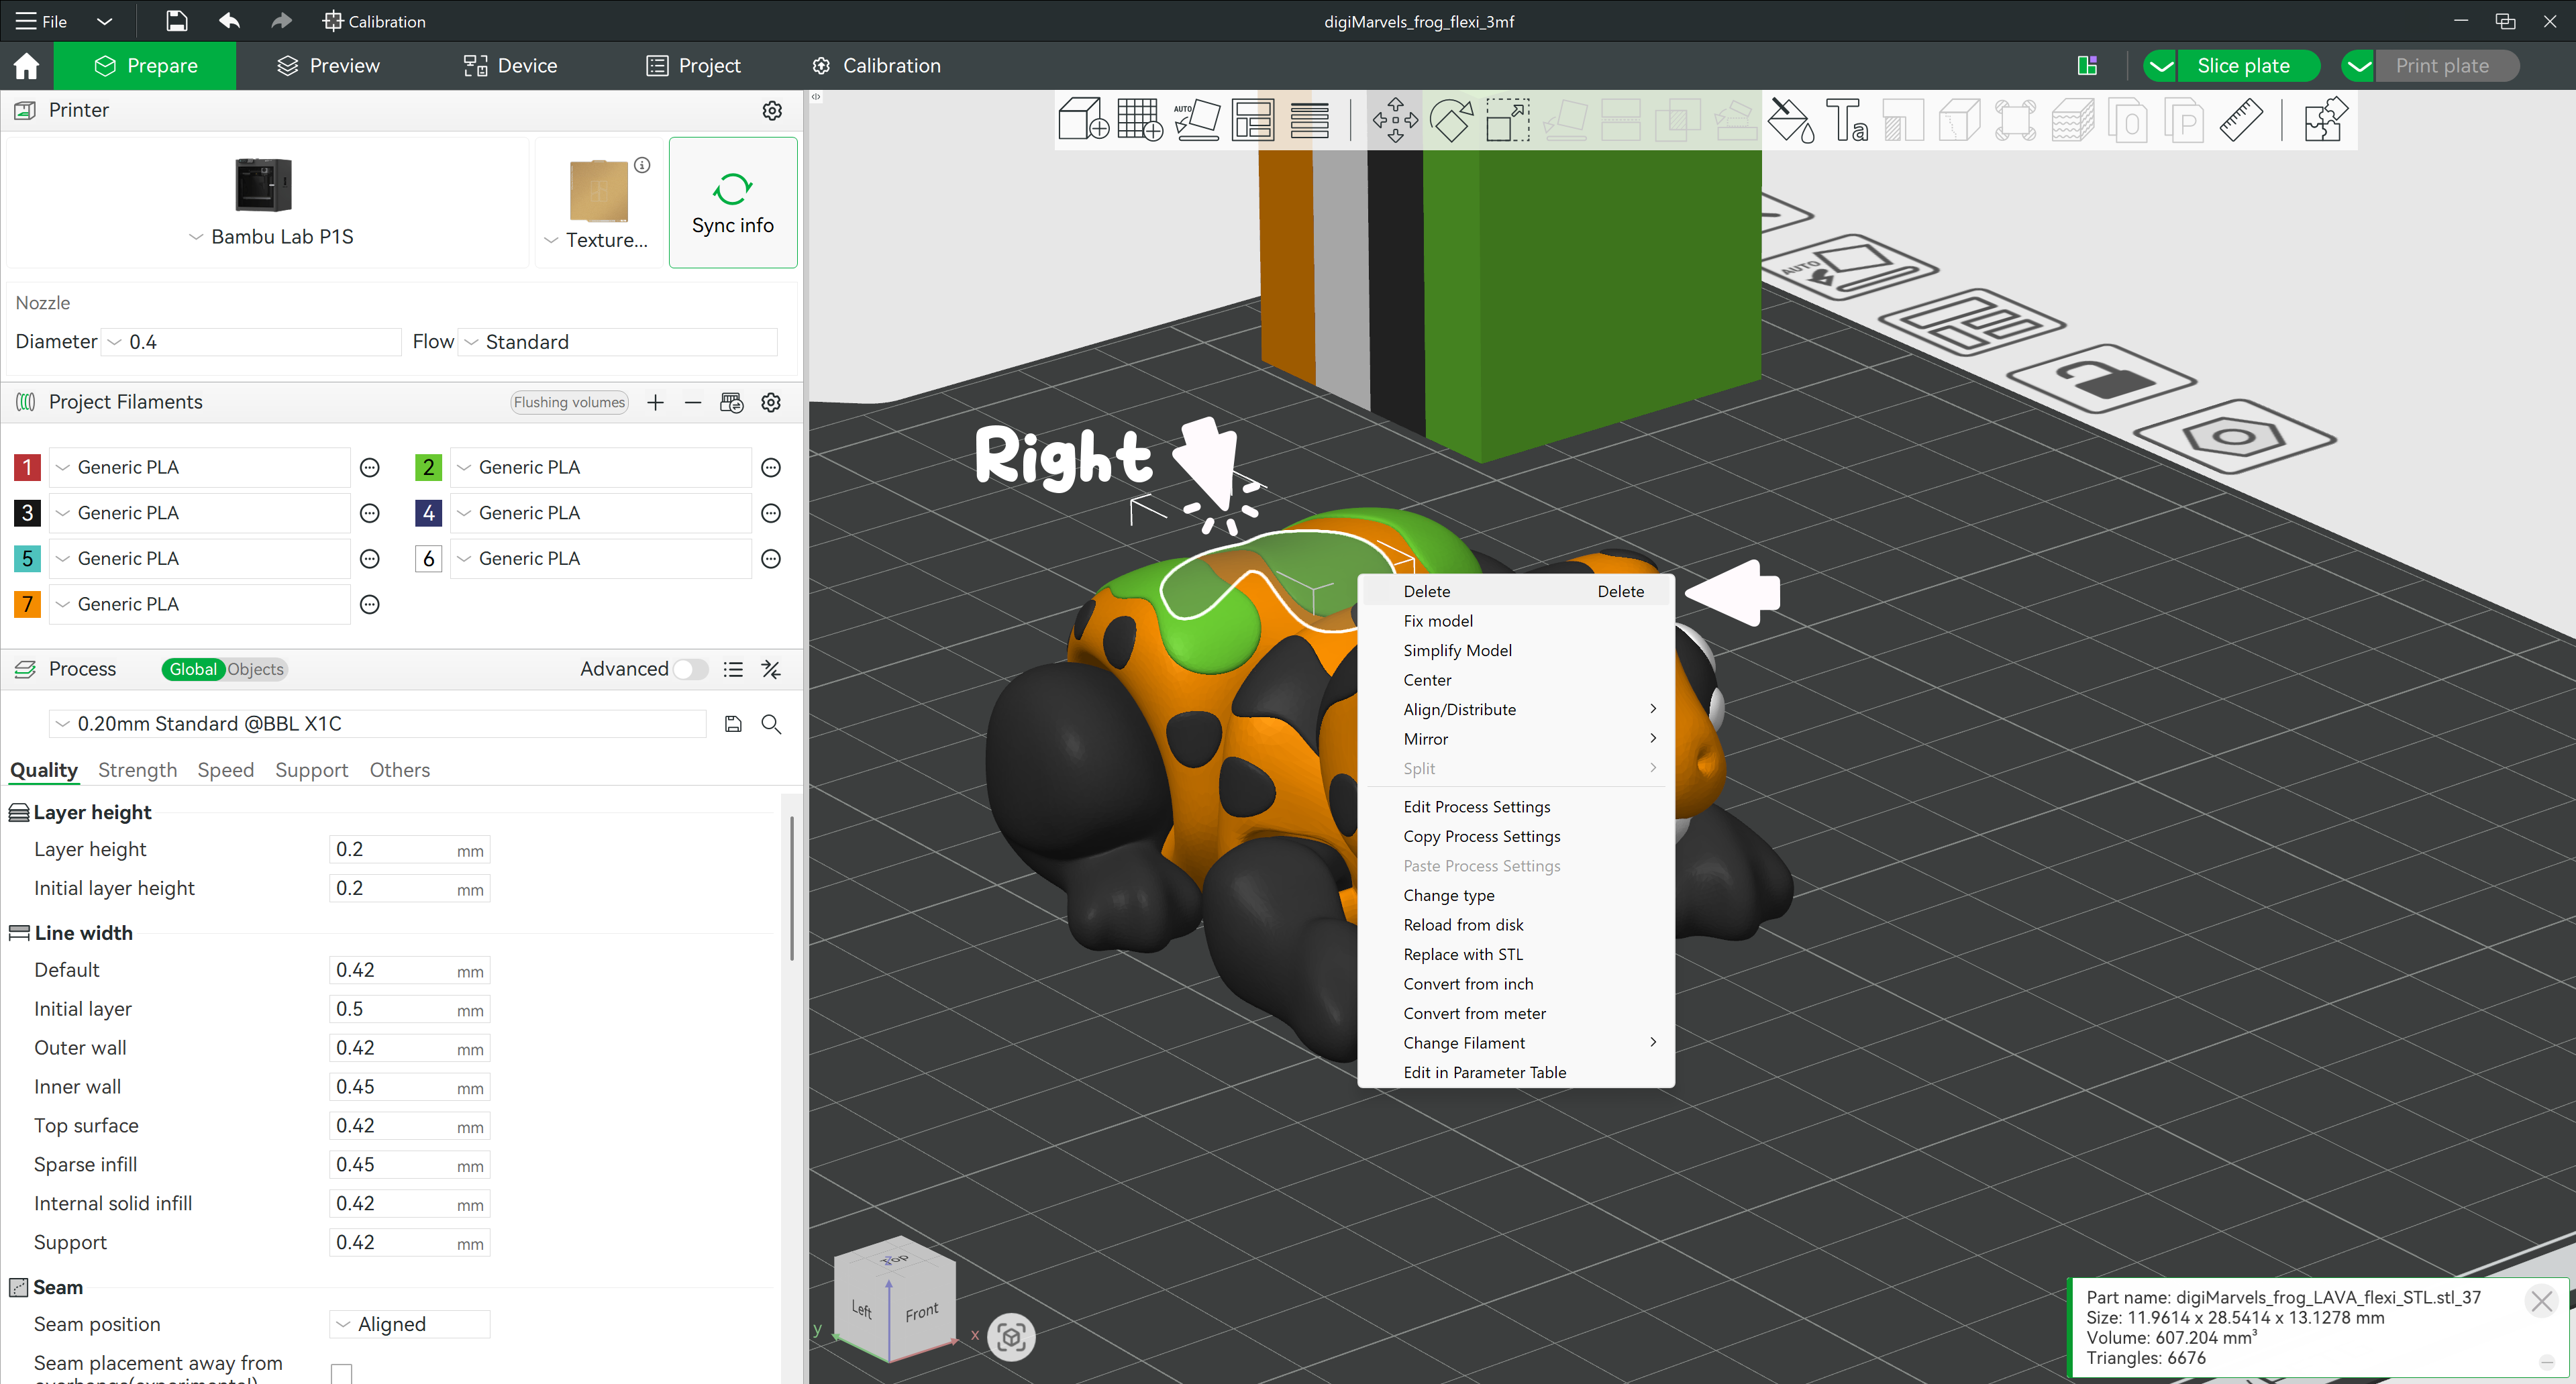Save the current process preset

click(x=733, y=724)
